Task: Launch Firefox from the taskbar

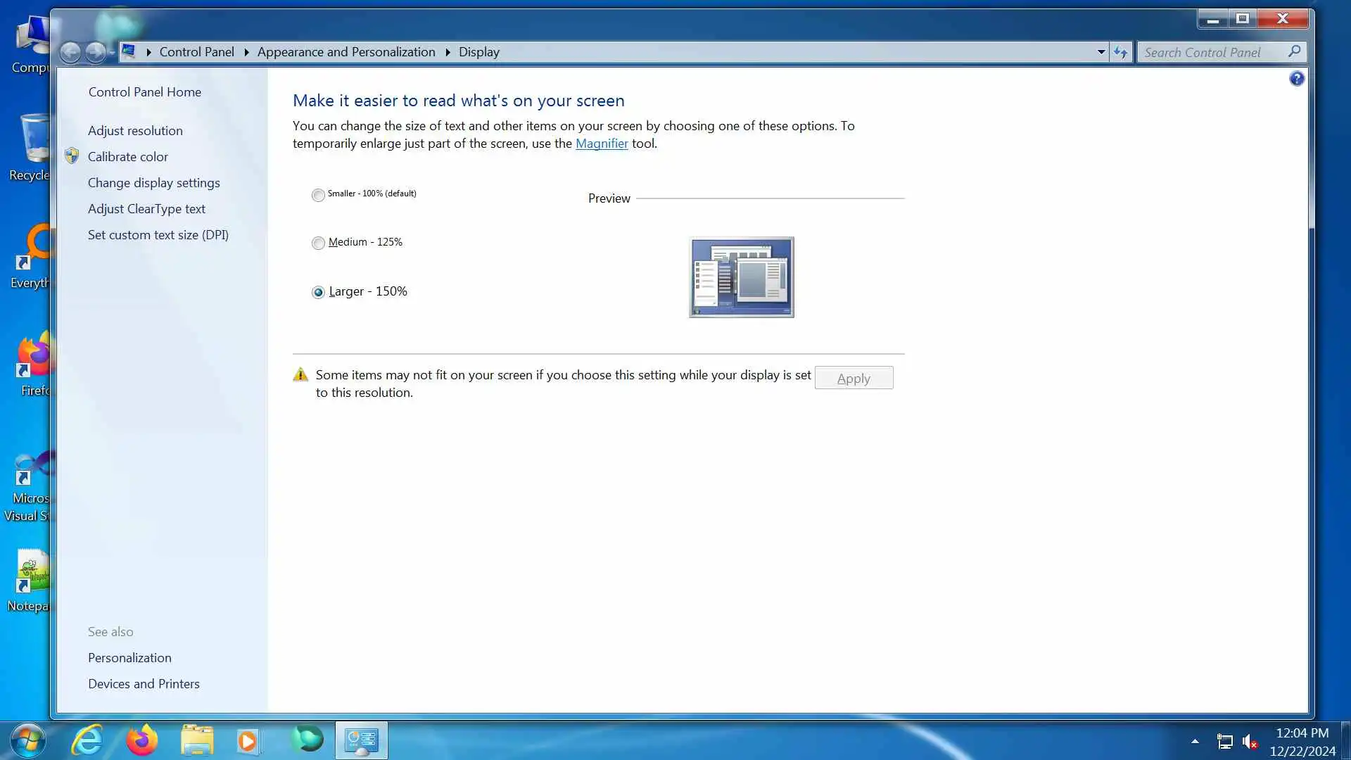Action: pyautogui.click(x=141, y=740)
